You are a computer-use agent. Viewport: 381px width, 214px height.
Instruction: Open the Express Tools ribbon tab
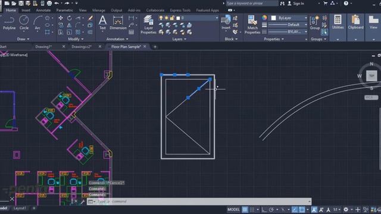(180, 10)
